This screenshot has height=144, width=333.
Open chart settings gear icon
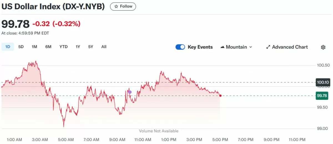323,47
